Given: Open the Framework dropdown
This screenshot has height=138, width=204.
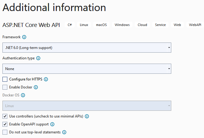Looking at the screenshot, I should pos(87,48).
